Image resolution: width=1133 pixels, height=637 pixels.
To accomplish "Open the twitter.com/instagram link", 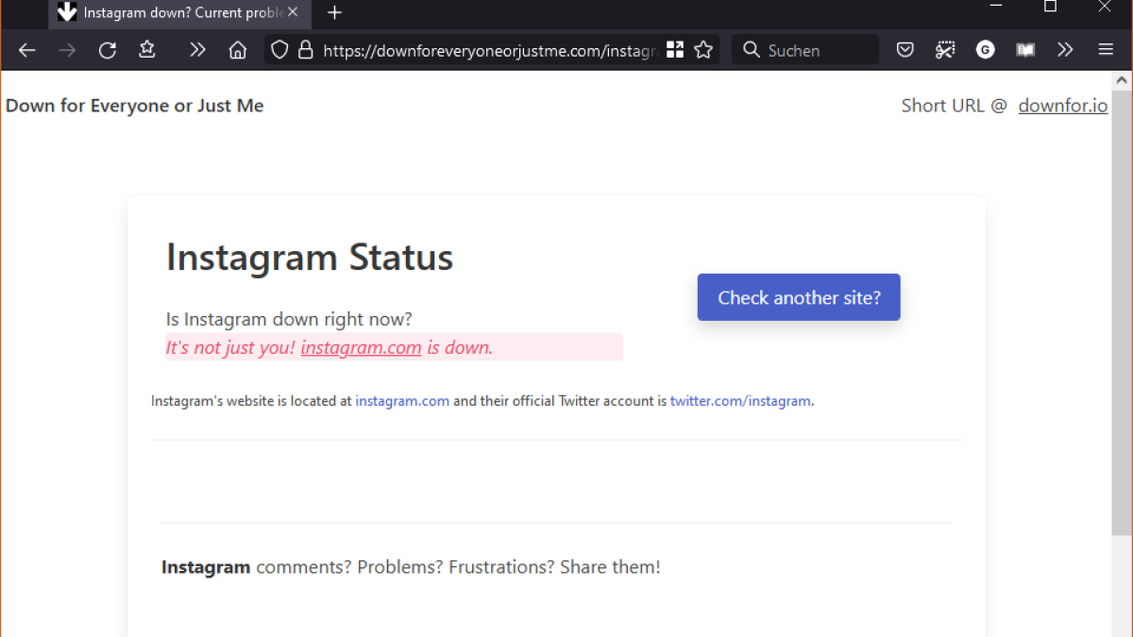I will [740, 401].
